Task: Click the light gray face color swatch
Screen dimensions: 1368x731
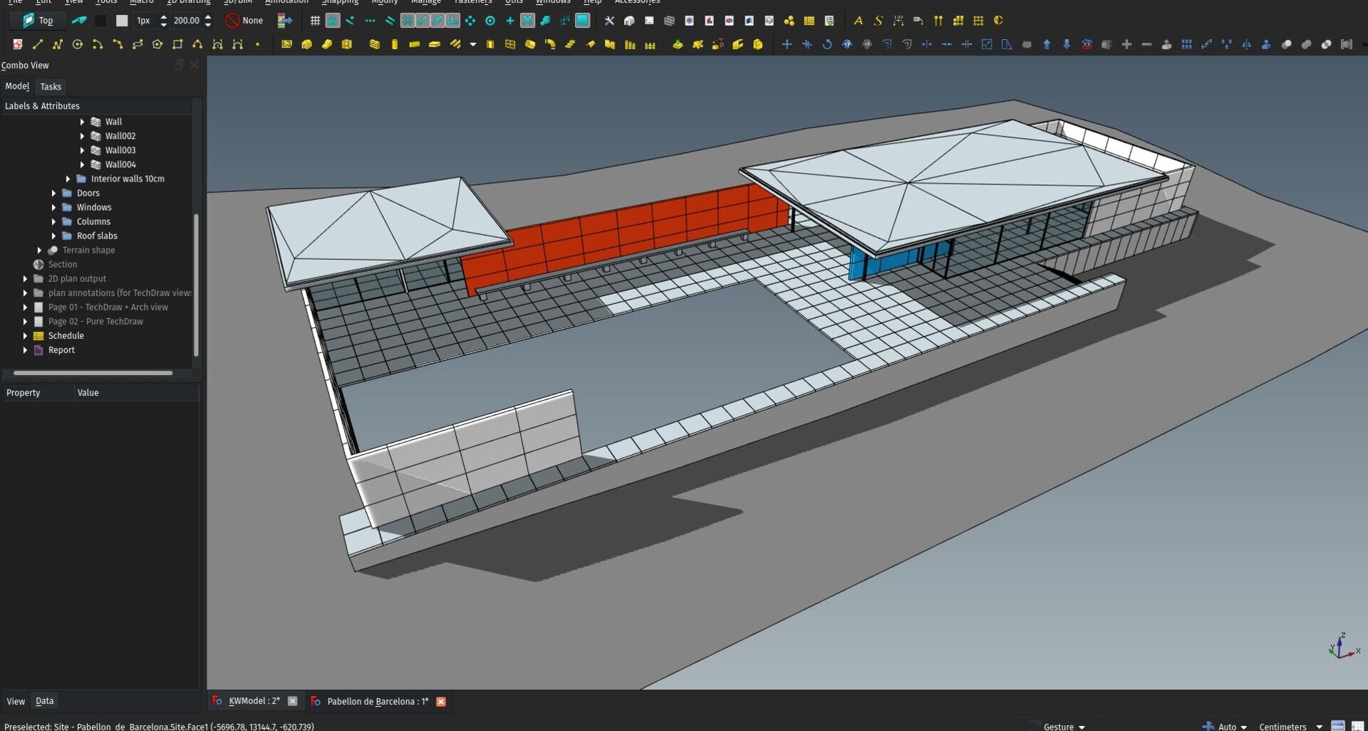Action: click(x=122, y=21)
